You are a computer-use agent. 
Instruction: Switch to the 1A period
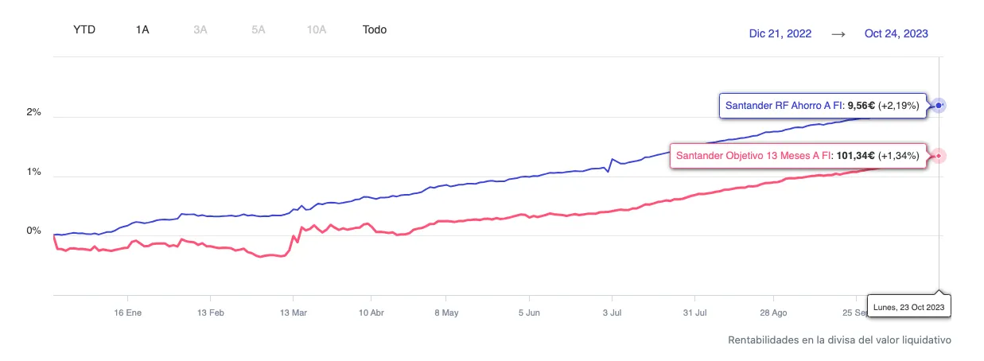click(142, 29)
